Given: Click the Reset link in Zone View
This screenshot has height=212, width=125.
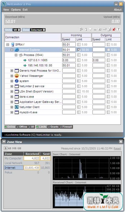Looking at the screenshot, I should [x=117, y=148].
